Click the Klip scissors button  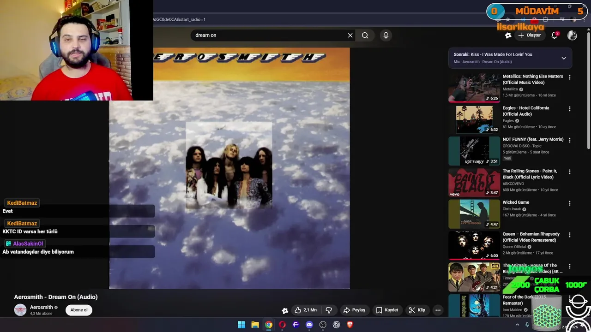[x=417, y=310]
